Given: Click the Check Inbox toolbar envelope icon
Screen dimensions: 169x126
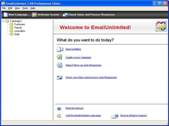Looking at the screenshot, I should coord(65,15).
